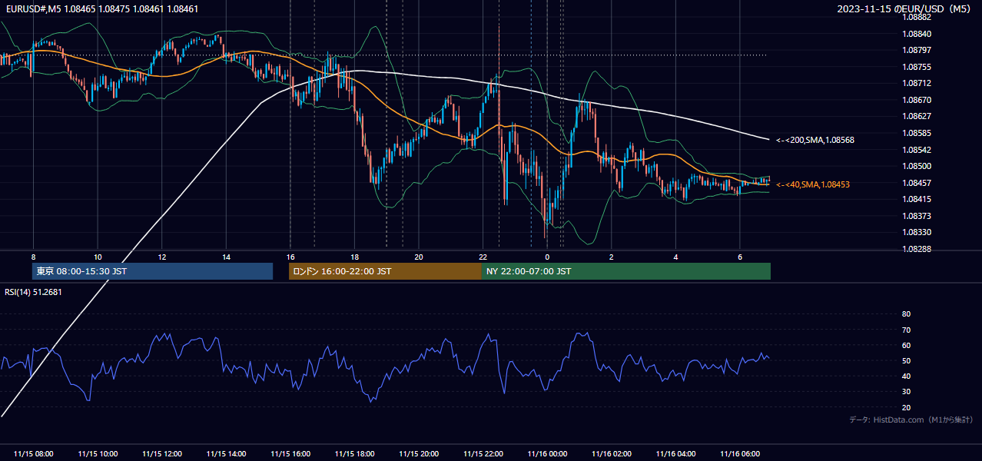Click the bottom time label 11/15 10:00
The height and width of the screenshot is (461, 982).
98,454
